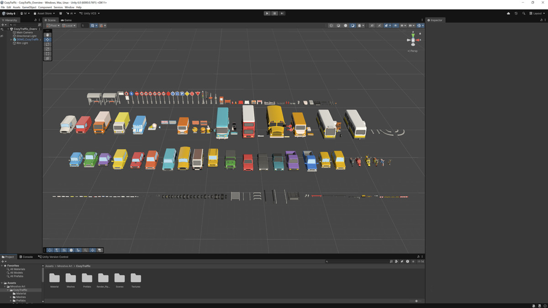Screen dimensions: 548x308
Task: Select the Rotate tool in scene tools
Action: [47, 44]
